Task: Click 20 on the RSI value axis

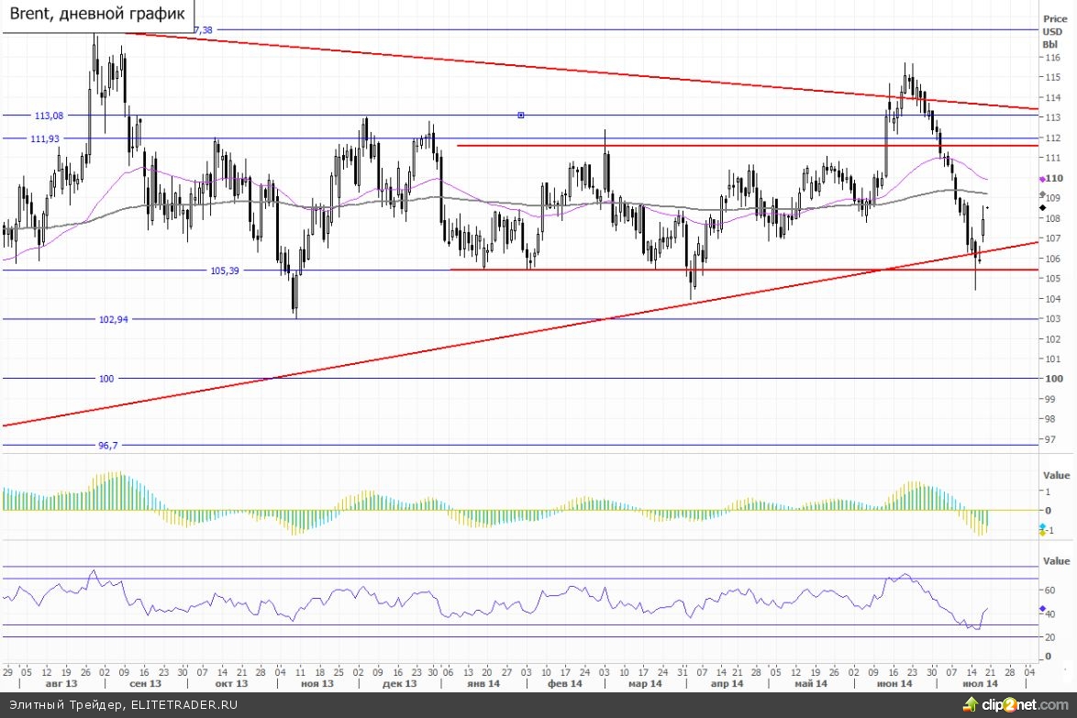Action: tap(1050, 637)
